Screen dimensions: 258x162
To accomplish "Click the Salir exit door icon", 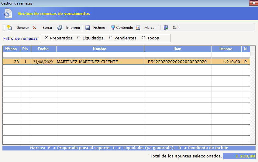I will [x=166, y=28].
